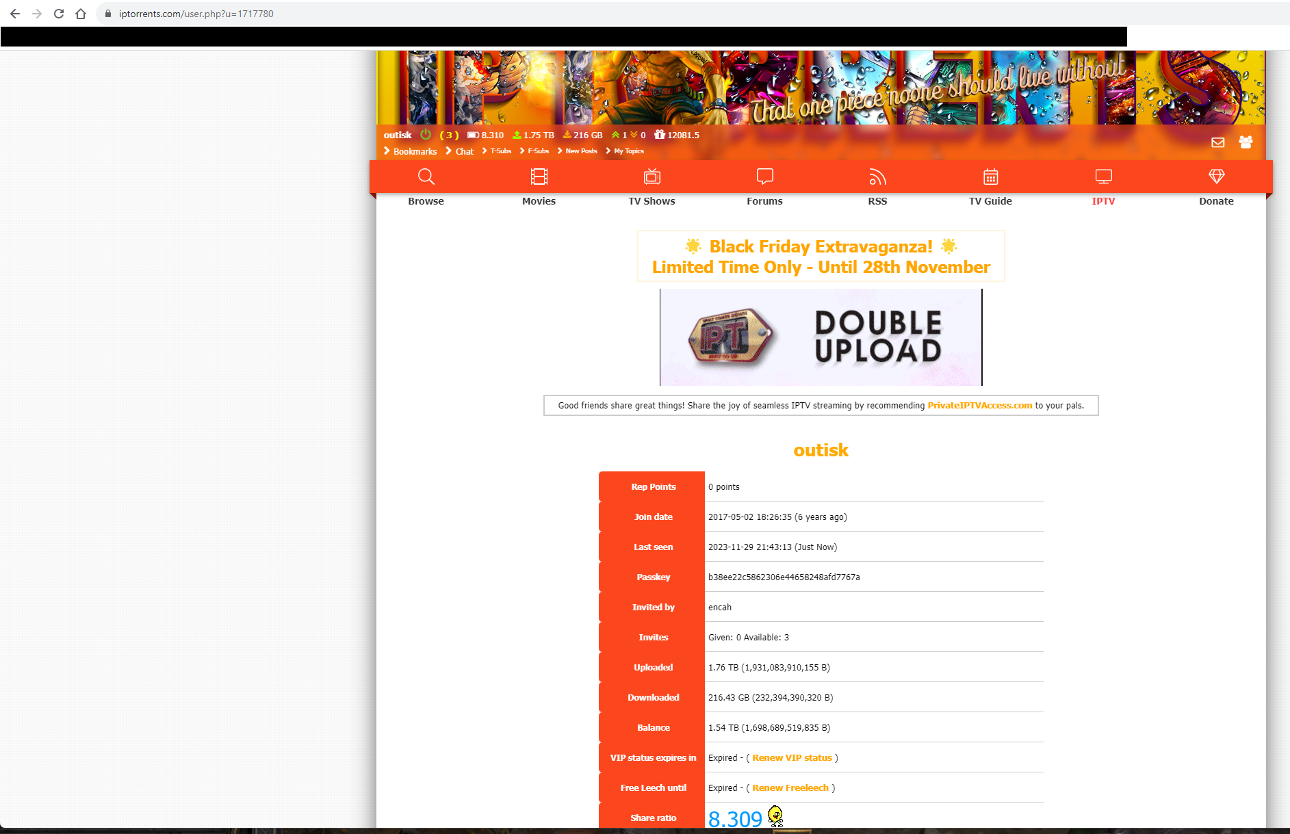This screenshot has width=1290, height=834.
Task: Click the yellow (3) counter in header
Action: click(x=449, y=135)
